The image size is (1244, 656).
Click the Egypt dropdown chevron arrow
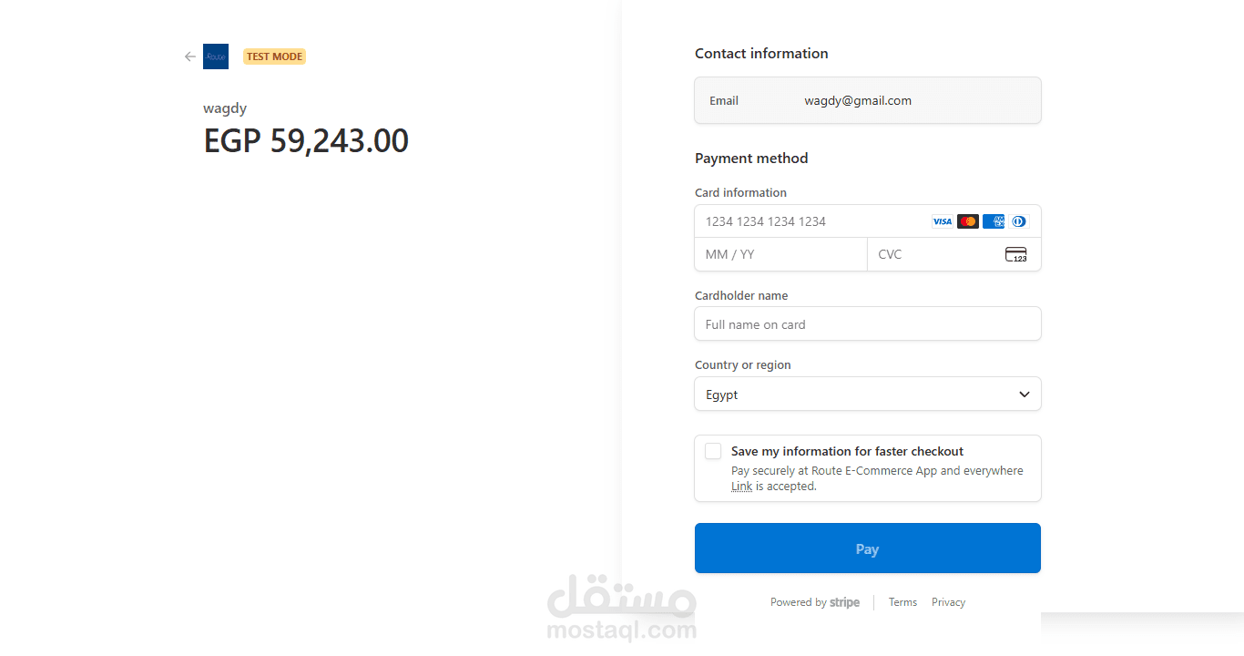tap(1025, 395)
